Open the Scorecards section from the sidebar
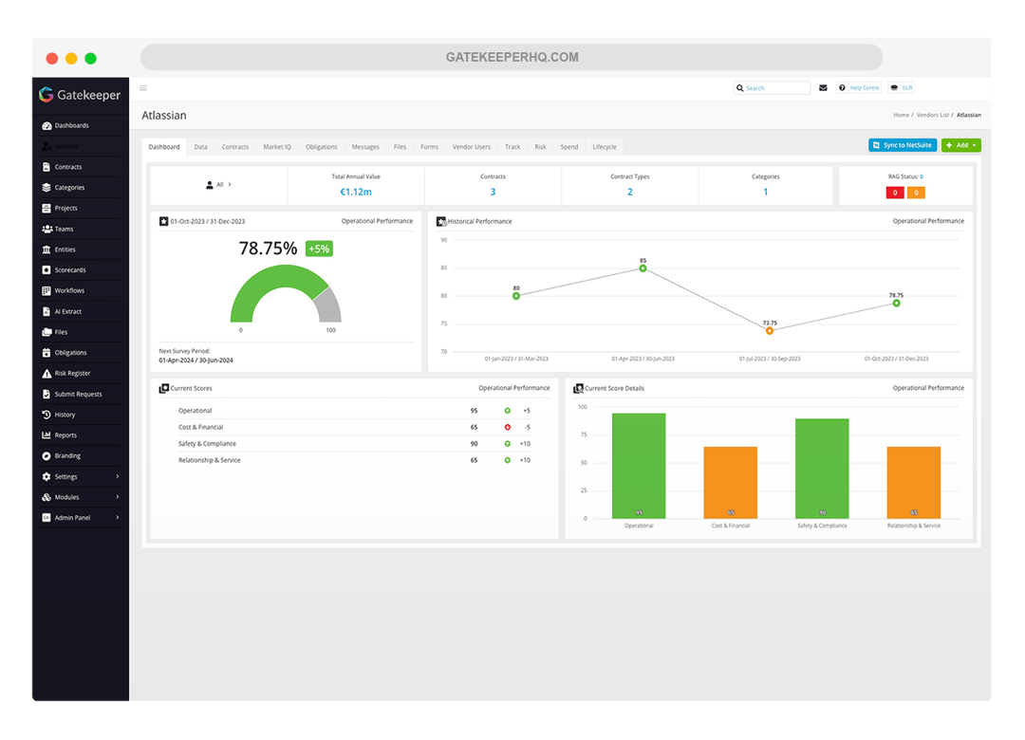Viewport: 1025px width, 740px height. 48,269
